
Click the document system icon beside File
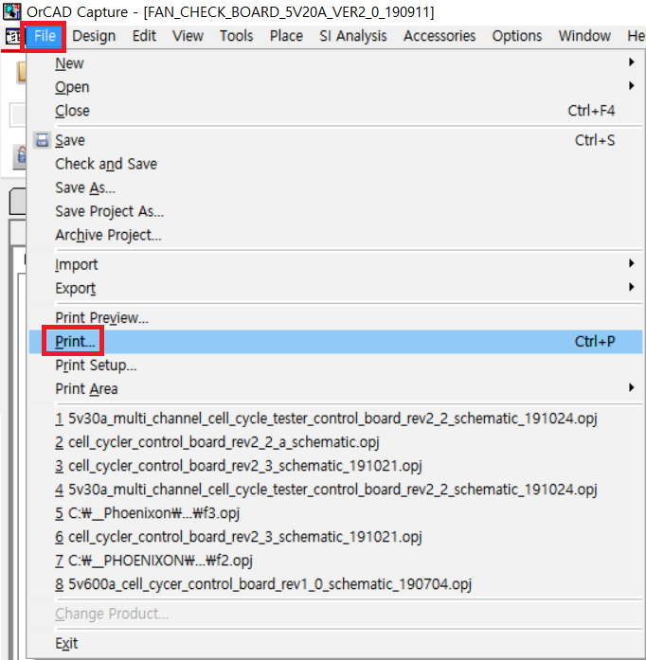(13, 37)
